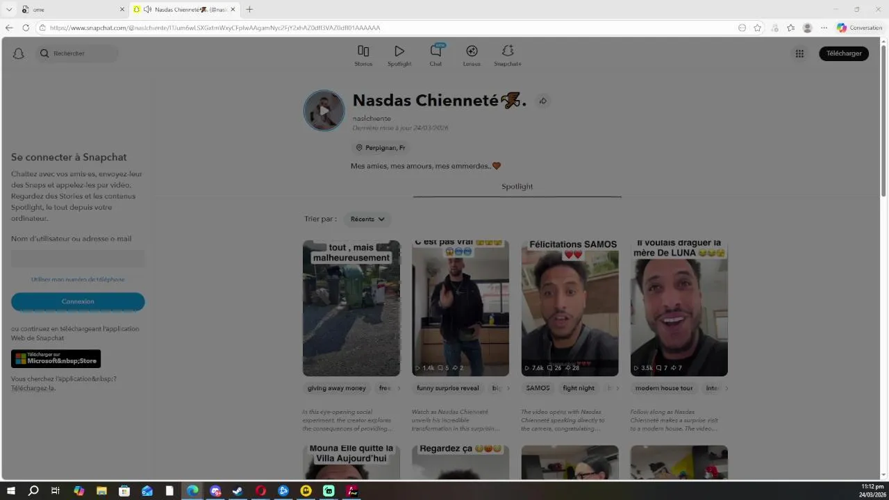889x500 pixels.
Task: Open Opera browser from taskbar
Action: click(260, 491)
